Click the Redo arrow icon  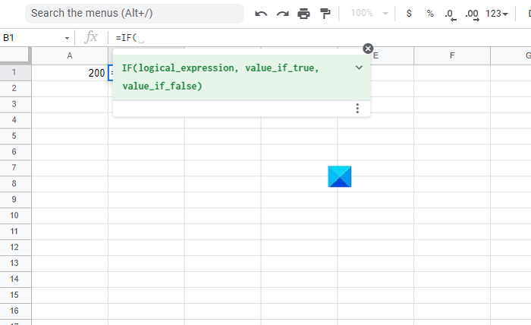coord(282,14)
